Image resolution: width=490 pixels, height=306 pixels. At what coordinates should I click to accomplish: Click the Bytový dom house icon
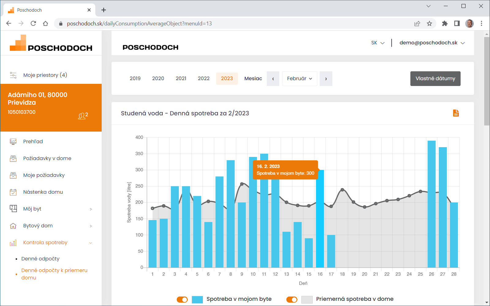pyautogui.click(x=13, y=226)
